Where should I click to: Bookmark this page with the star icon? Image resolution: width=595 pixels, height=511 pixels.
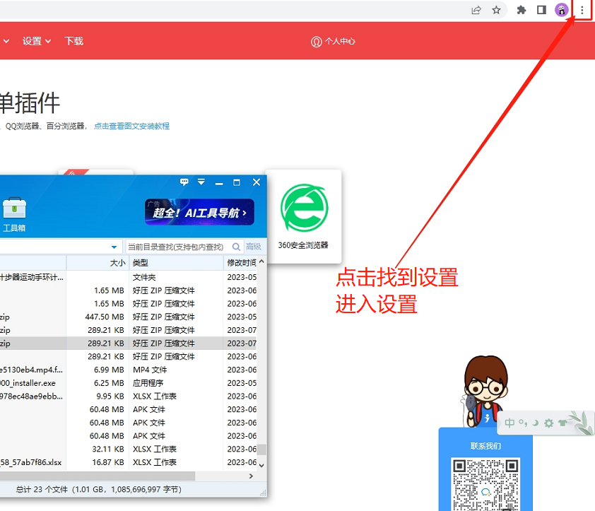(497, 10)
